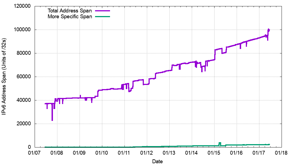Click the green More Specific Span legend line
Screen dimensions: 291x166
[x=103, y=17]
